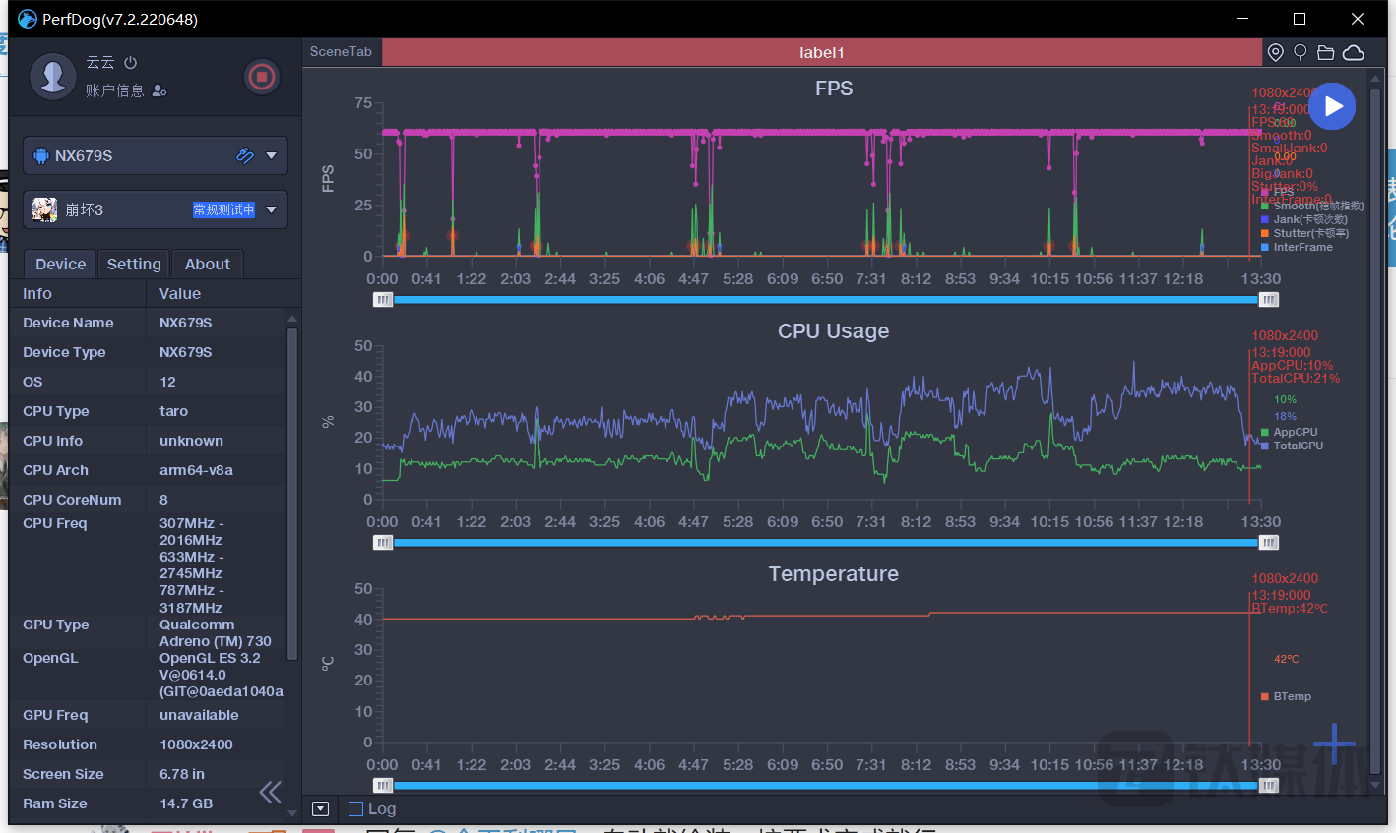The width and height of the screenshot is (1396, 833).
Task: Click the round marker pin icon
Action: [x=1300, y=53]
